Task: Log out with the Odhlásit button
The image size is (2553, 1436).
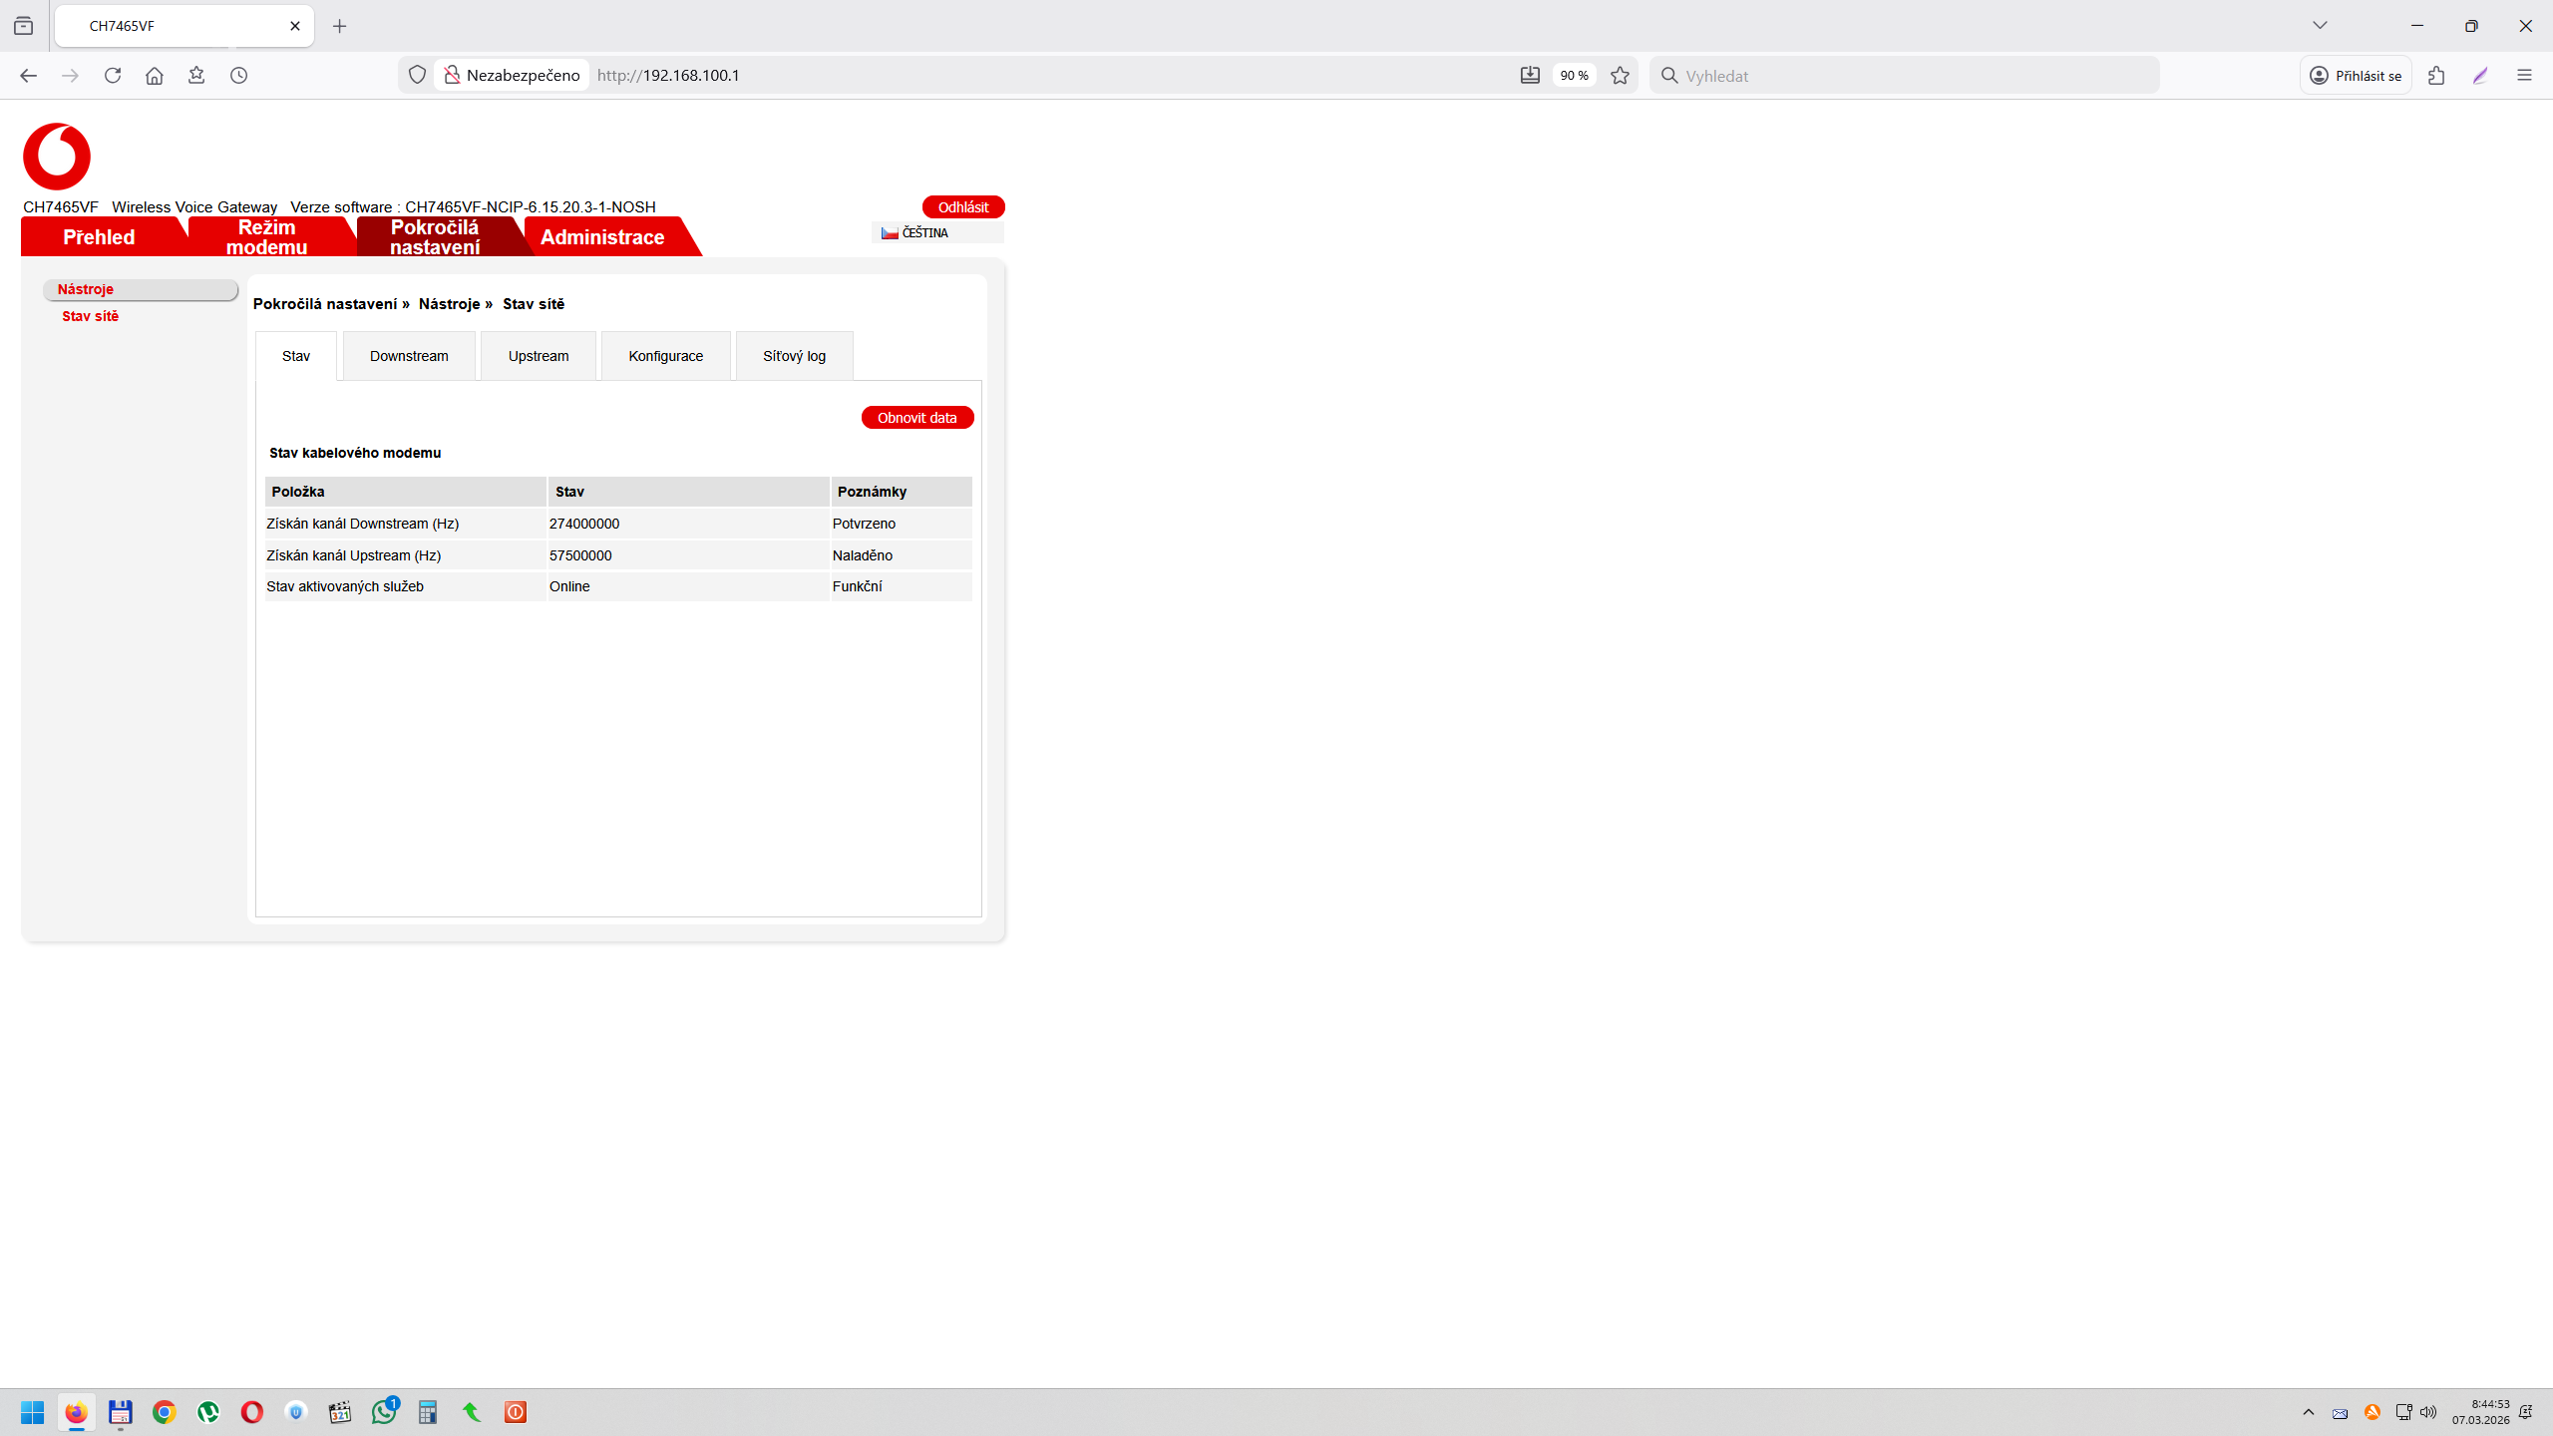Action: coord(962,206)
